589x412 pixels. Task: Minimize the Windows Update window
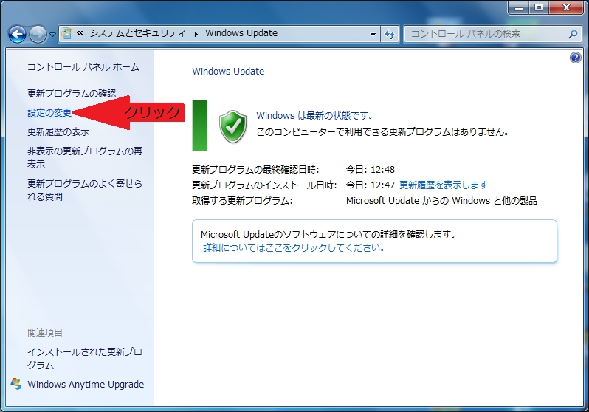click(x=519, y=8)
